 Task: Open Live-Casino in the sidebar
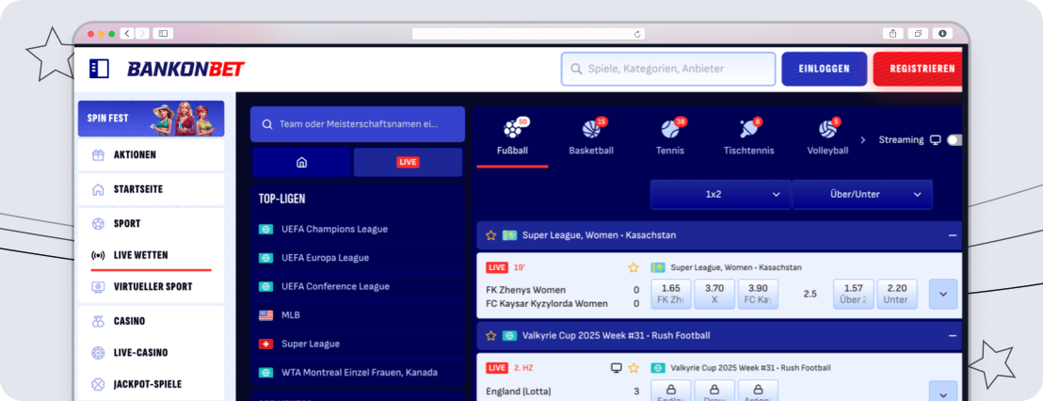(x=151, y=352)
